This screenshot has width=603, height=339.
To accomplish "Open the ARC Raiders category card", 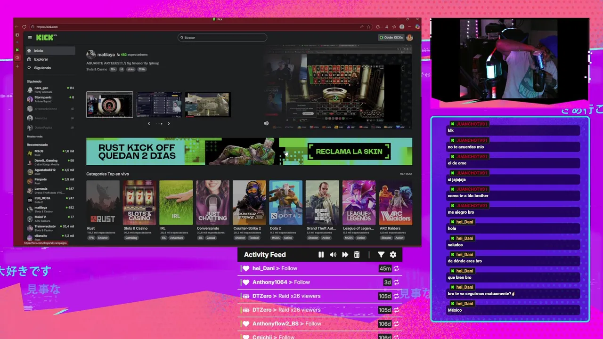I will [396, 202].
